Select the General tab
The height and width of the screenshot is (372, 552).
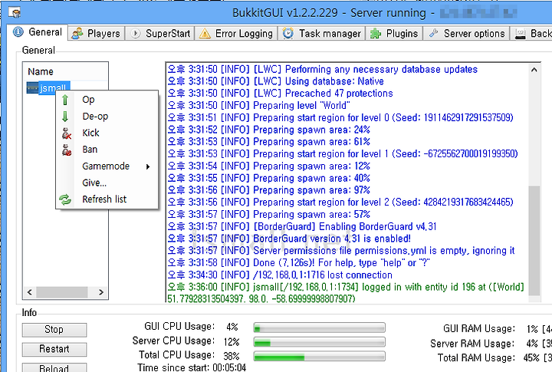38,32
